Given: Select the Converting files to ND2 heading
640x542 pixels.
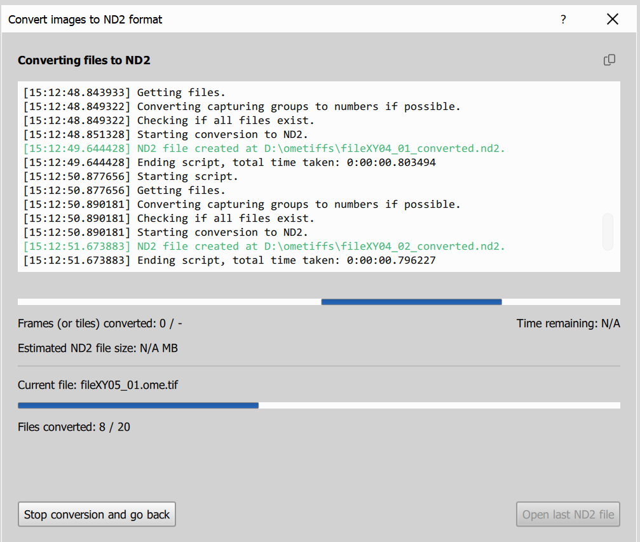Looking at the screenshot, I should [83, 60].
